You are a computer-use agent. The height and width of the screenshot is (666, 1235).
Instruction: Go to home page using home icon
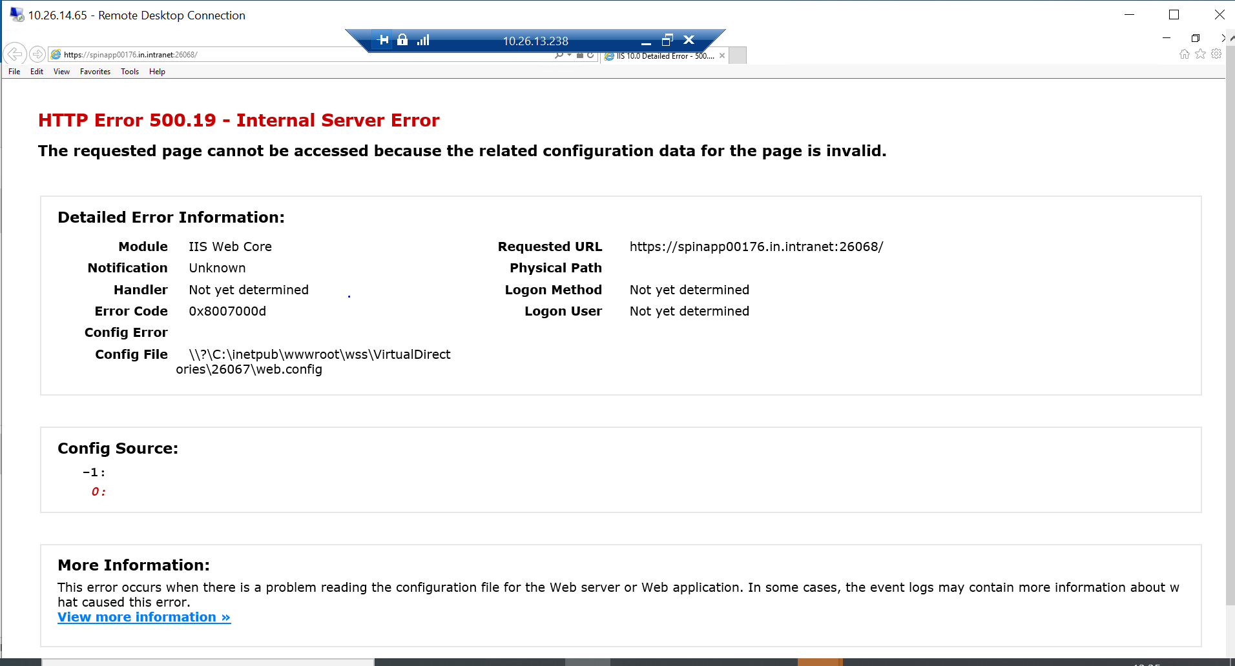click(x=1185, y=54)
